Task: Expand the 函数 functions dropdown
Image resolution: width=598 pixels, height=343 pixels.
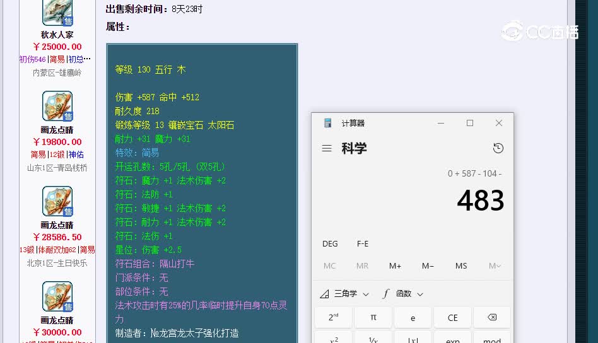Action: coord(404,293)
